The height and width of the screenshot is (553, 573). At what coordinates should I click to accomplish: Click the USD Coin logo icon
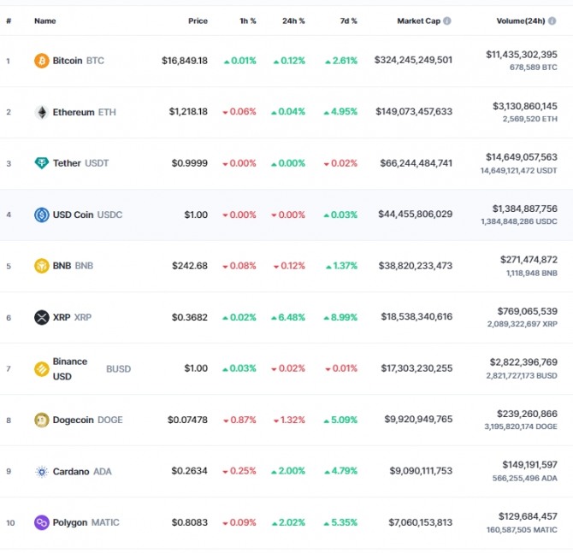coord(41,215)
